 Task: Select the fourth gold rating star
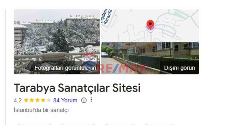point(43,100)
